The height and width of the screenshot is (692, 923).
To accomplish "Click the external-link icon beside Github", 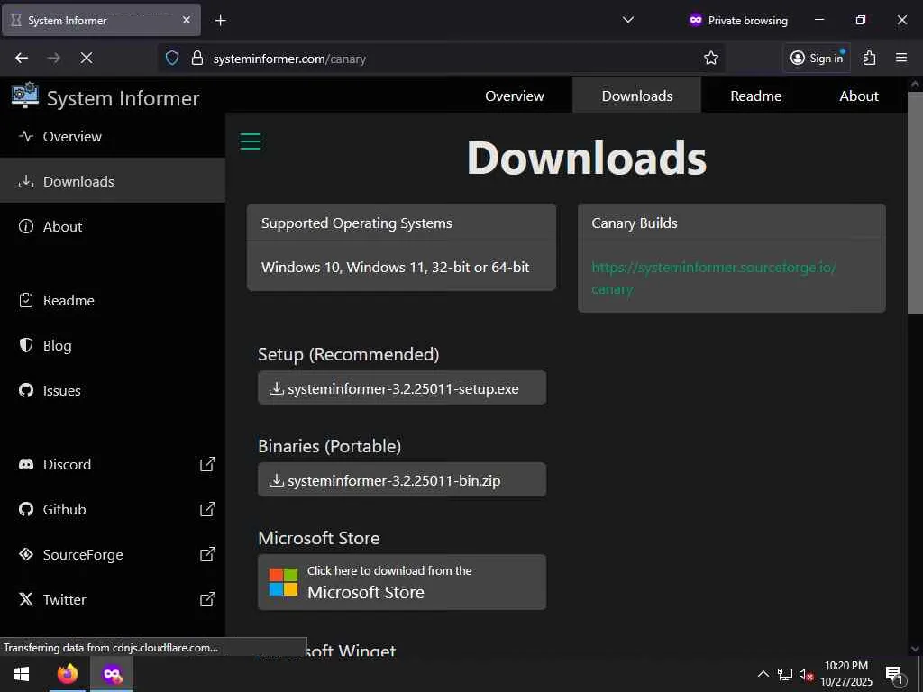I will (x=207, y=509).
